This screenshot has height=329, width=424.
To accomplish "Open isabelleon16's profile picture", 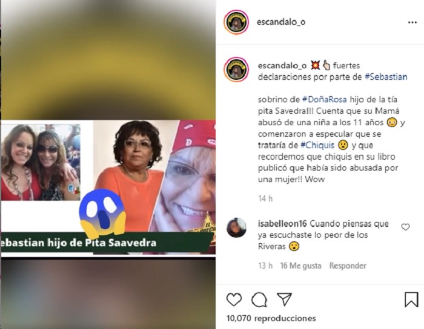I will [x=236, y=228].
